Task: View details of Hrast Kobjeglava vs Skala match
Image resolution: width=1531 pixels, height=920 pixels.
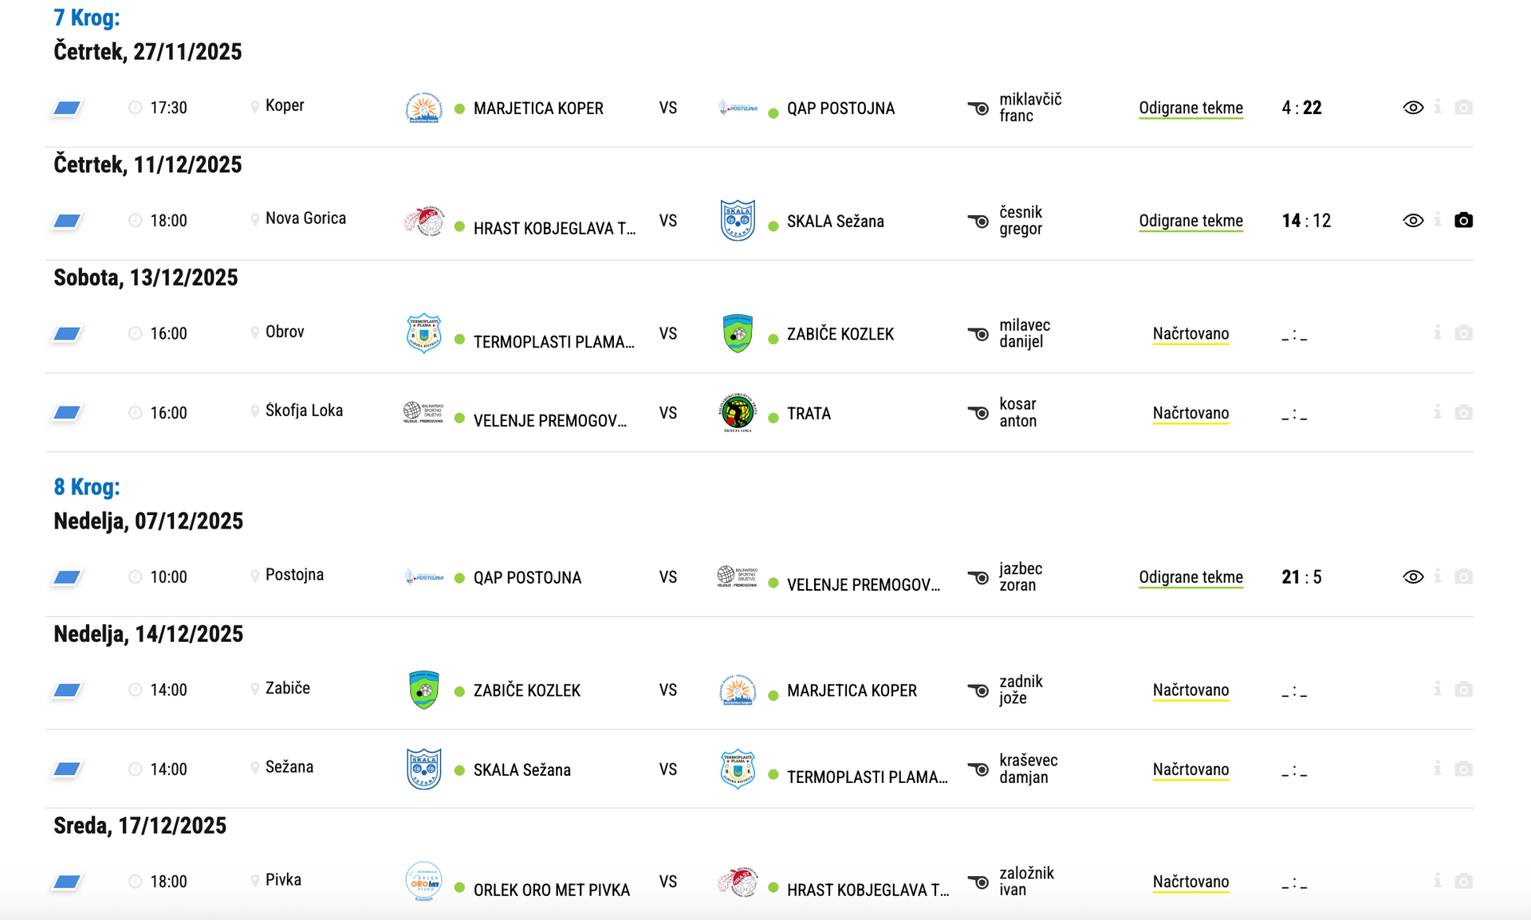Action: coord(1413,221)
